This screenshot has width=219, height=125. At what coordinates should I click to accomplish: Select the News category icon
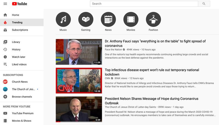(x=108, y=19)
